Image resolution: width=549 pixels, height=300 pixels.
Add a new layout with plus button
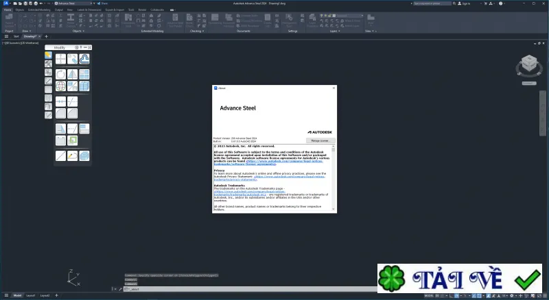click(x=56, y=296)
